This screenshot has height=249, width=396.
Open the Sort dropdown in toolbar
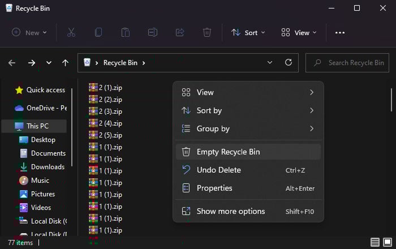[248, 33]
